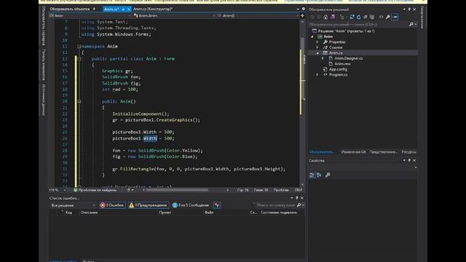Switch to the Anim.cs [Конструктор] tab
Viewport: 466px width, 262px height.
click(153, 9)
